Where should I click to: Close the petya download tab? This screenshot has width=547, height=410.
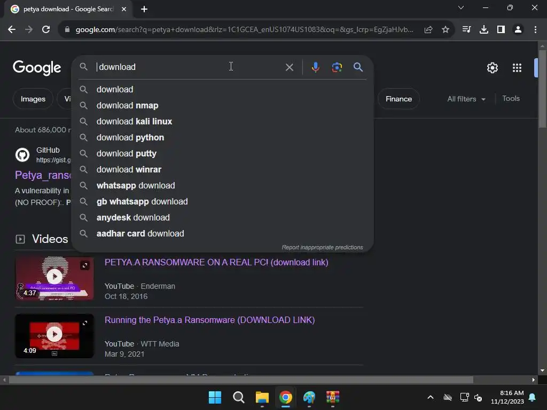[124, 9]
